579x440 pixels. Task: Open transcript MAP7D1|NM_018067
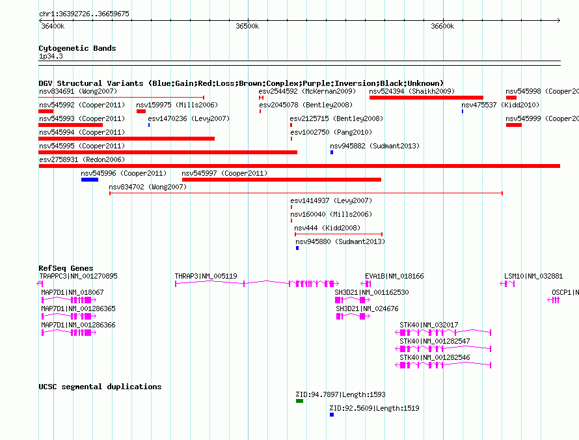click(x=72, y=293)
